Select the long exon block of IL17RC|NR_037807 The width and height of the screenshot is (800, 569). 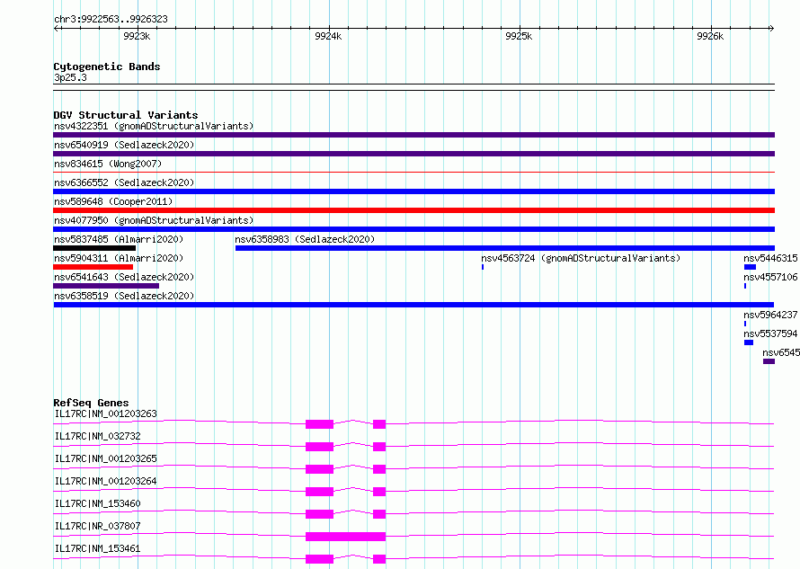pyautogui.click(x=345, y=537)
